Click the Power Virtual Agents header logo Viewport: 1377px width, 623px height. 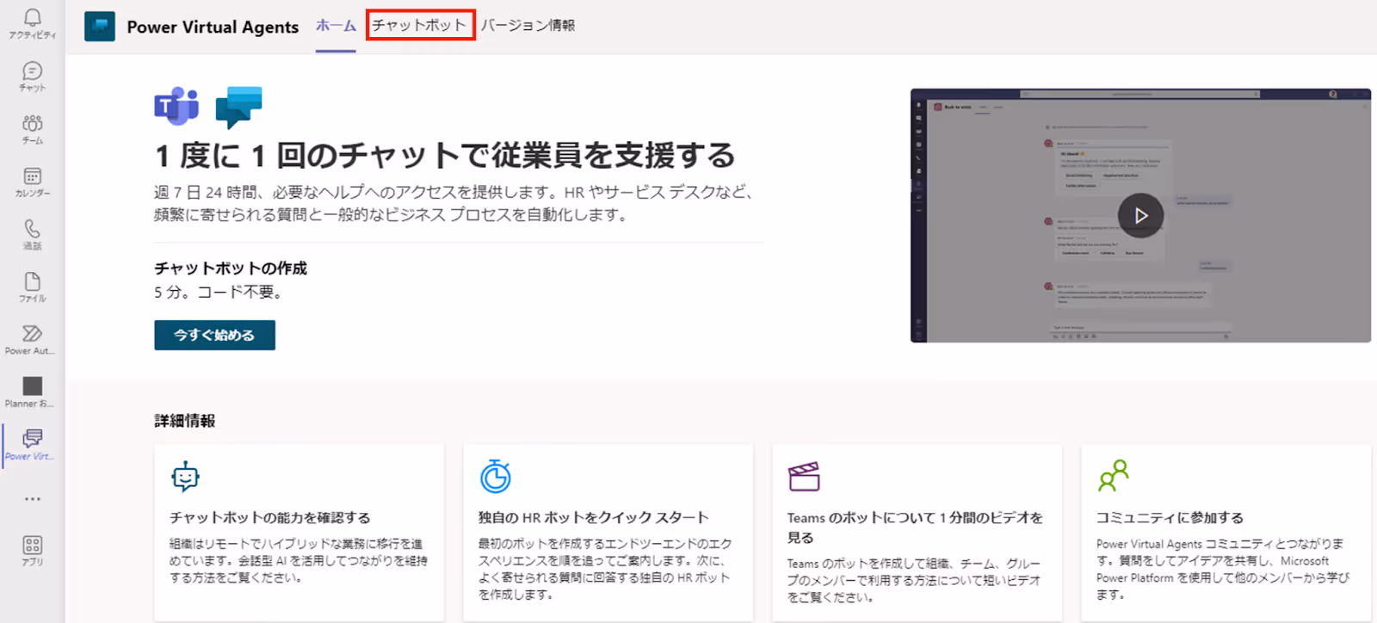coord(100,27)
